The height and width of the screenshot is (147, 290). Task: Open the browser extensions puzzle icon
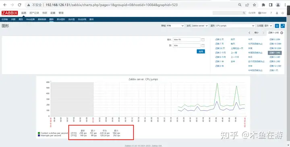point(263,5)
